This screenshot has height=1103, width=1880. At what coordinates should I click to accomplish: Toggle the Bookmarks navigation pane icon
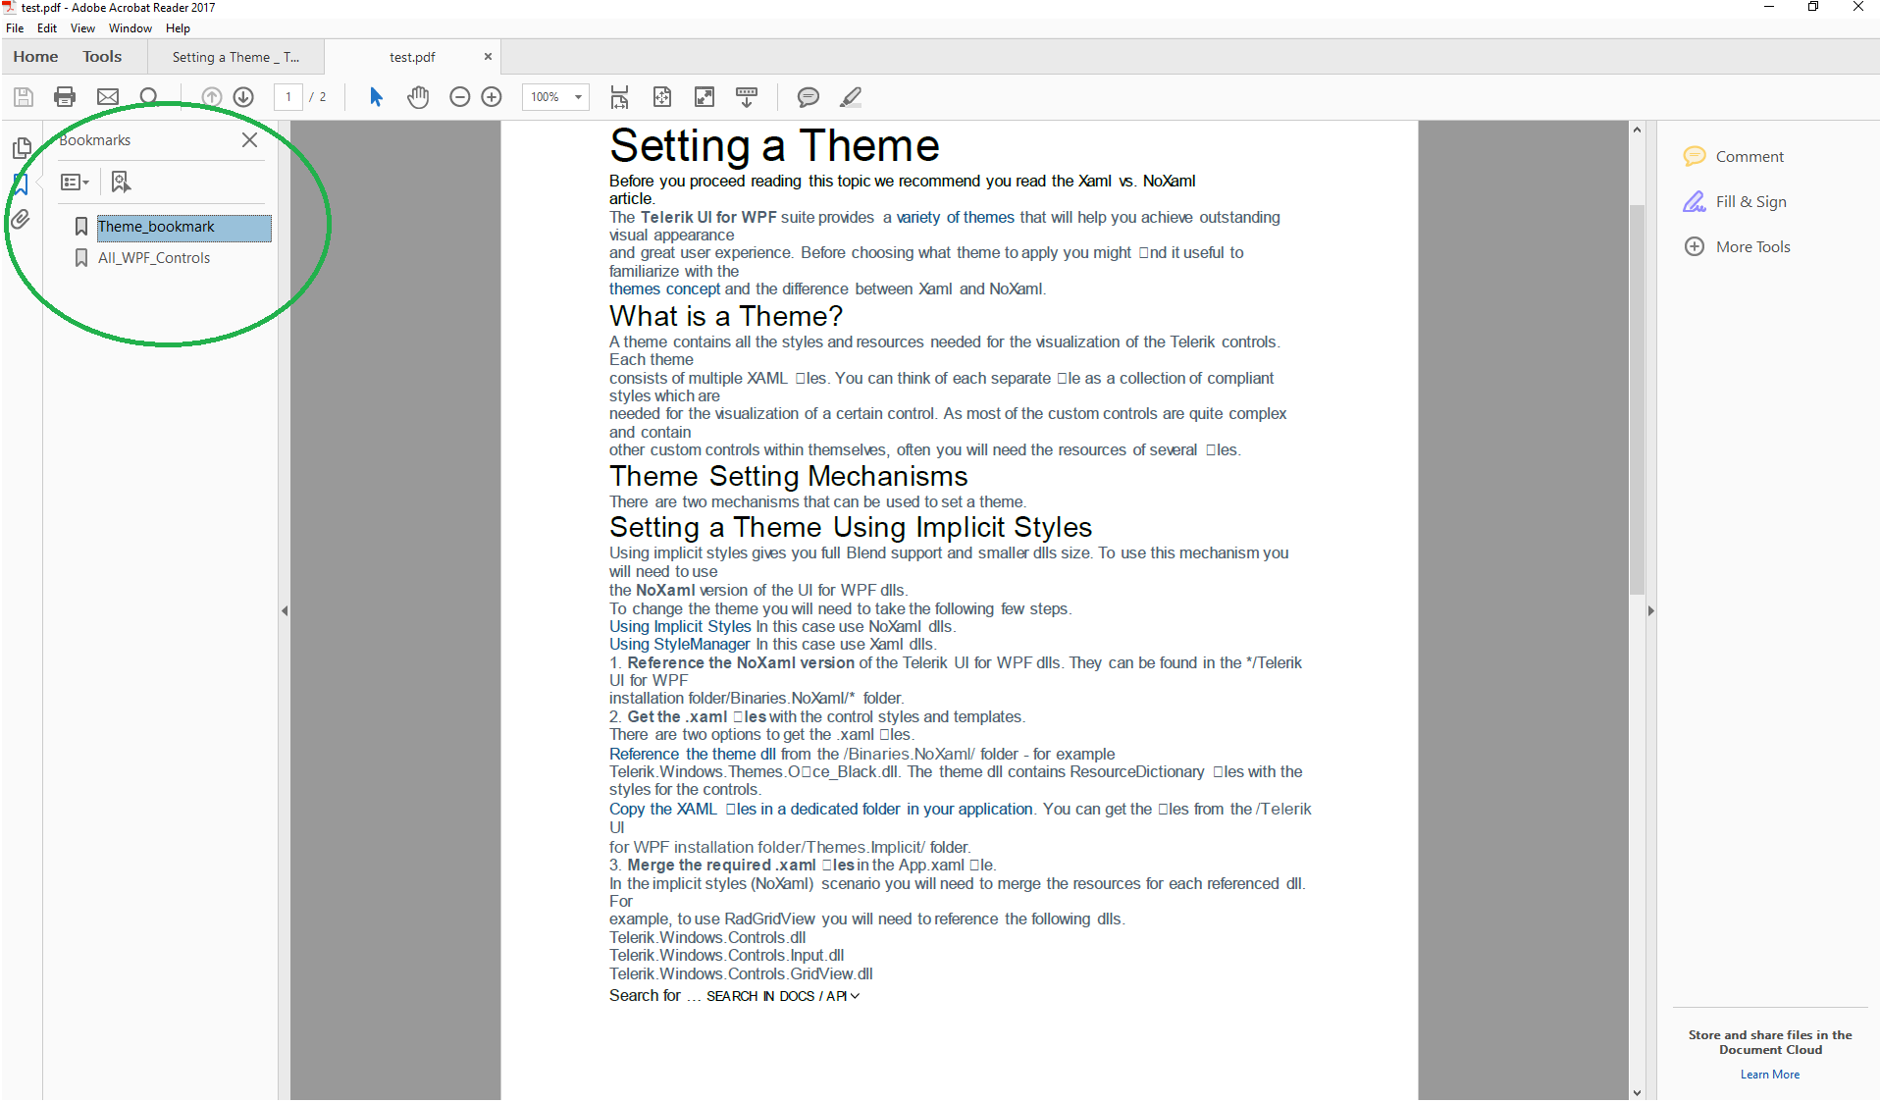tap(21, 184)
